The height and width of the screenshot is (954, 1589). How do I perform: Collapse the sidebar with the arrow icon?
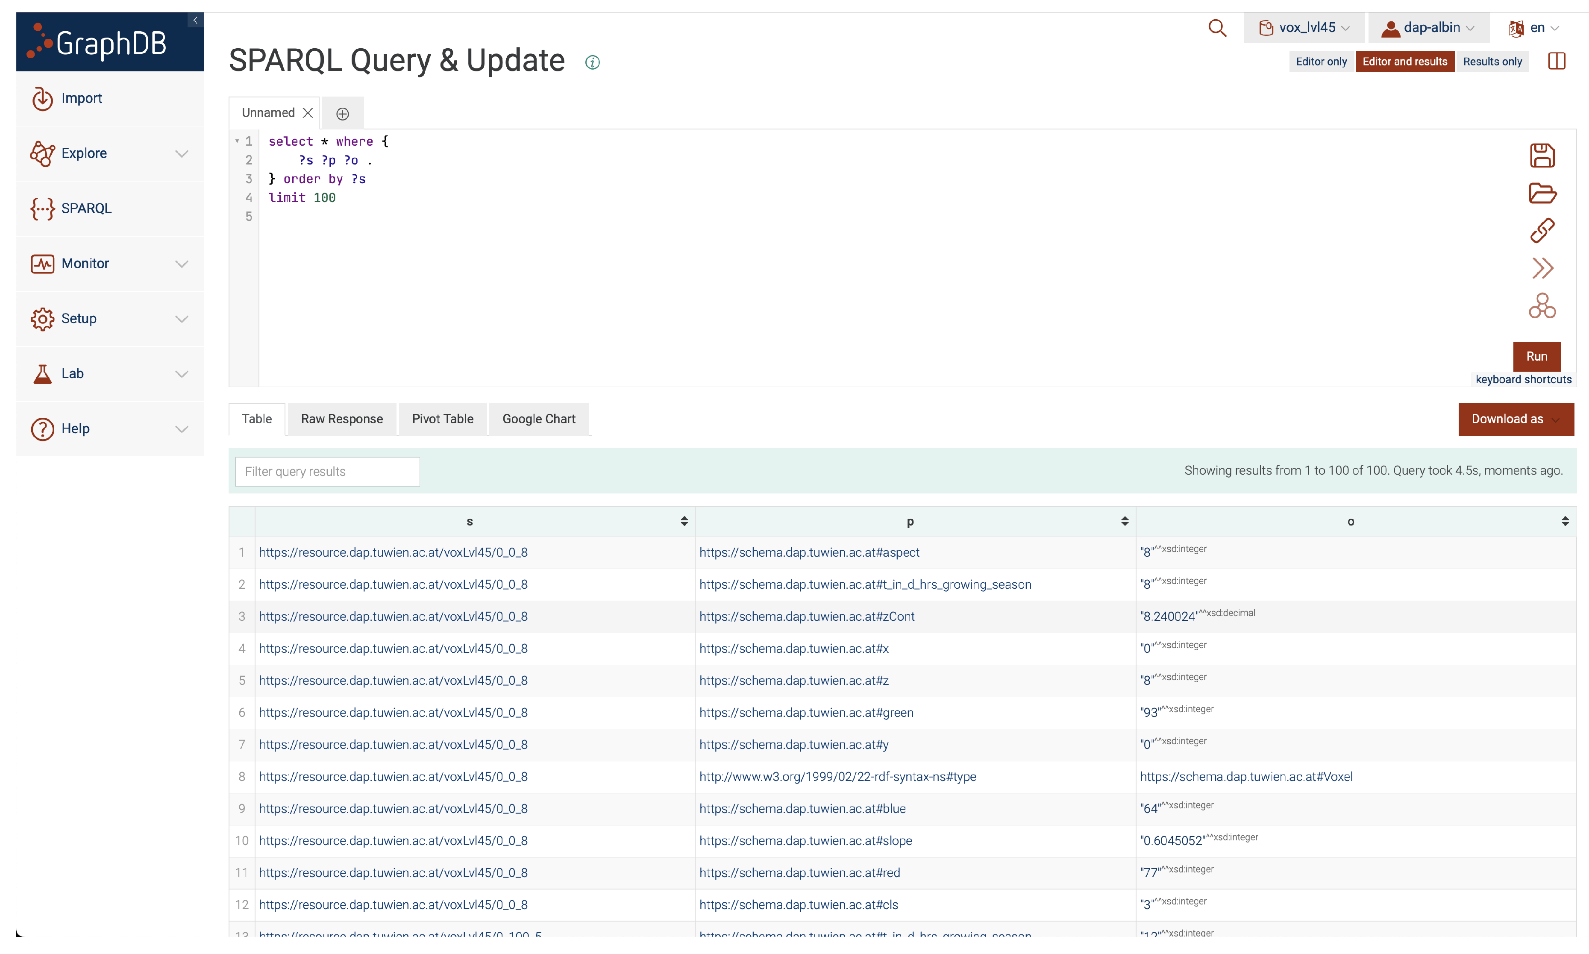tap(195, 21)
